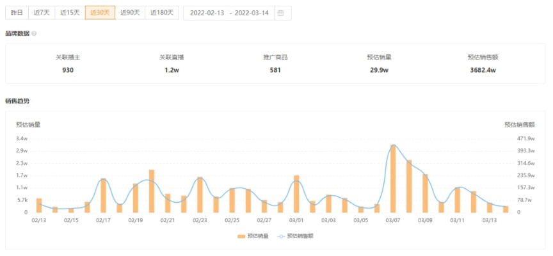Open the calendar icon in date range picker
Screen dimensions: 553x256
[280, 13]
